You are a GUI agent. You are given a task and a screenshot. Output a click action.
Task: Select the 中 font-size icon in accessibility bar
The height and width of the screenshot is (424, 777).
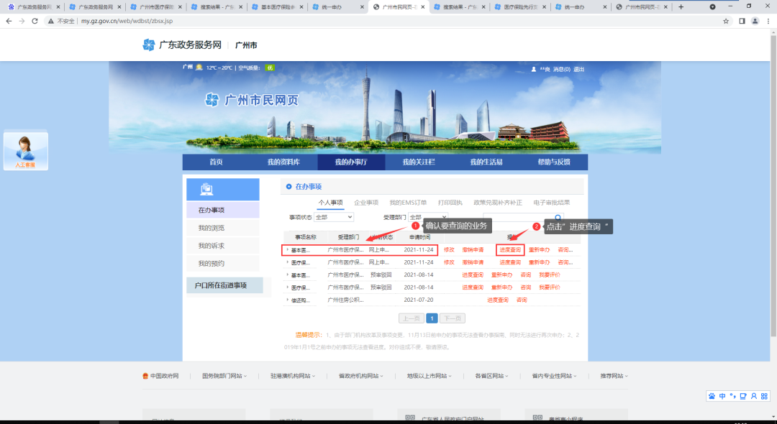[x=722, y=396]
